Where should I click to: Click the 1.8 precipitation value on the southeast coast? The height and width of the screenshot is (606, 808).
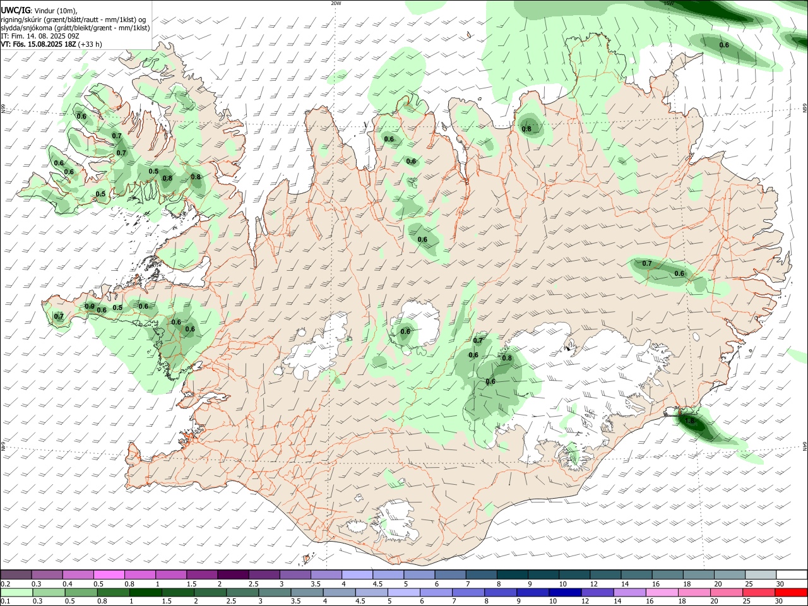[x=689, y=420]
